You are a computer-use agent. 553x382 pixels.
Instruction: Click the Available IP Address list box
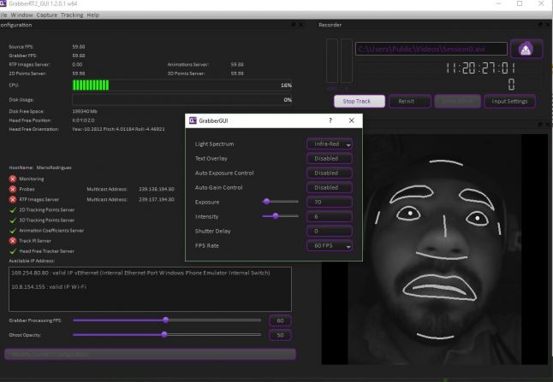tap(150, 289)
